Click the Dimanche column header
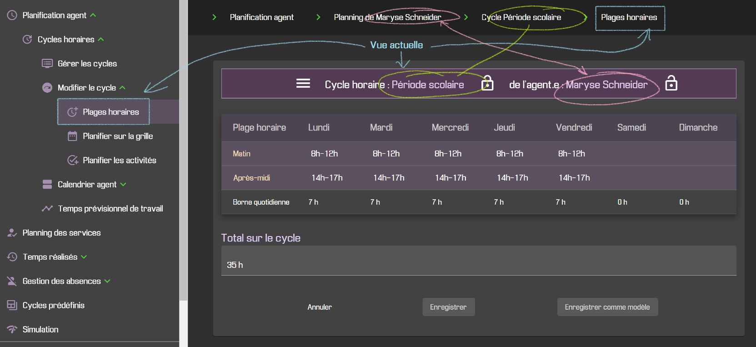 pos(698,128)
